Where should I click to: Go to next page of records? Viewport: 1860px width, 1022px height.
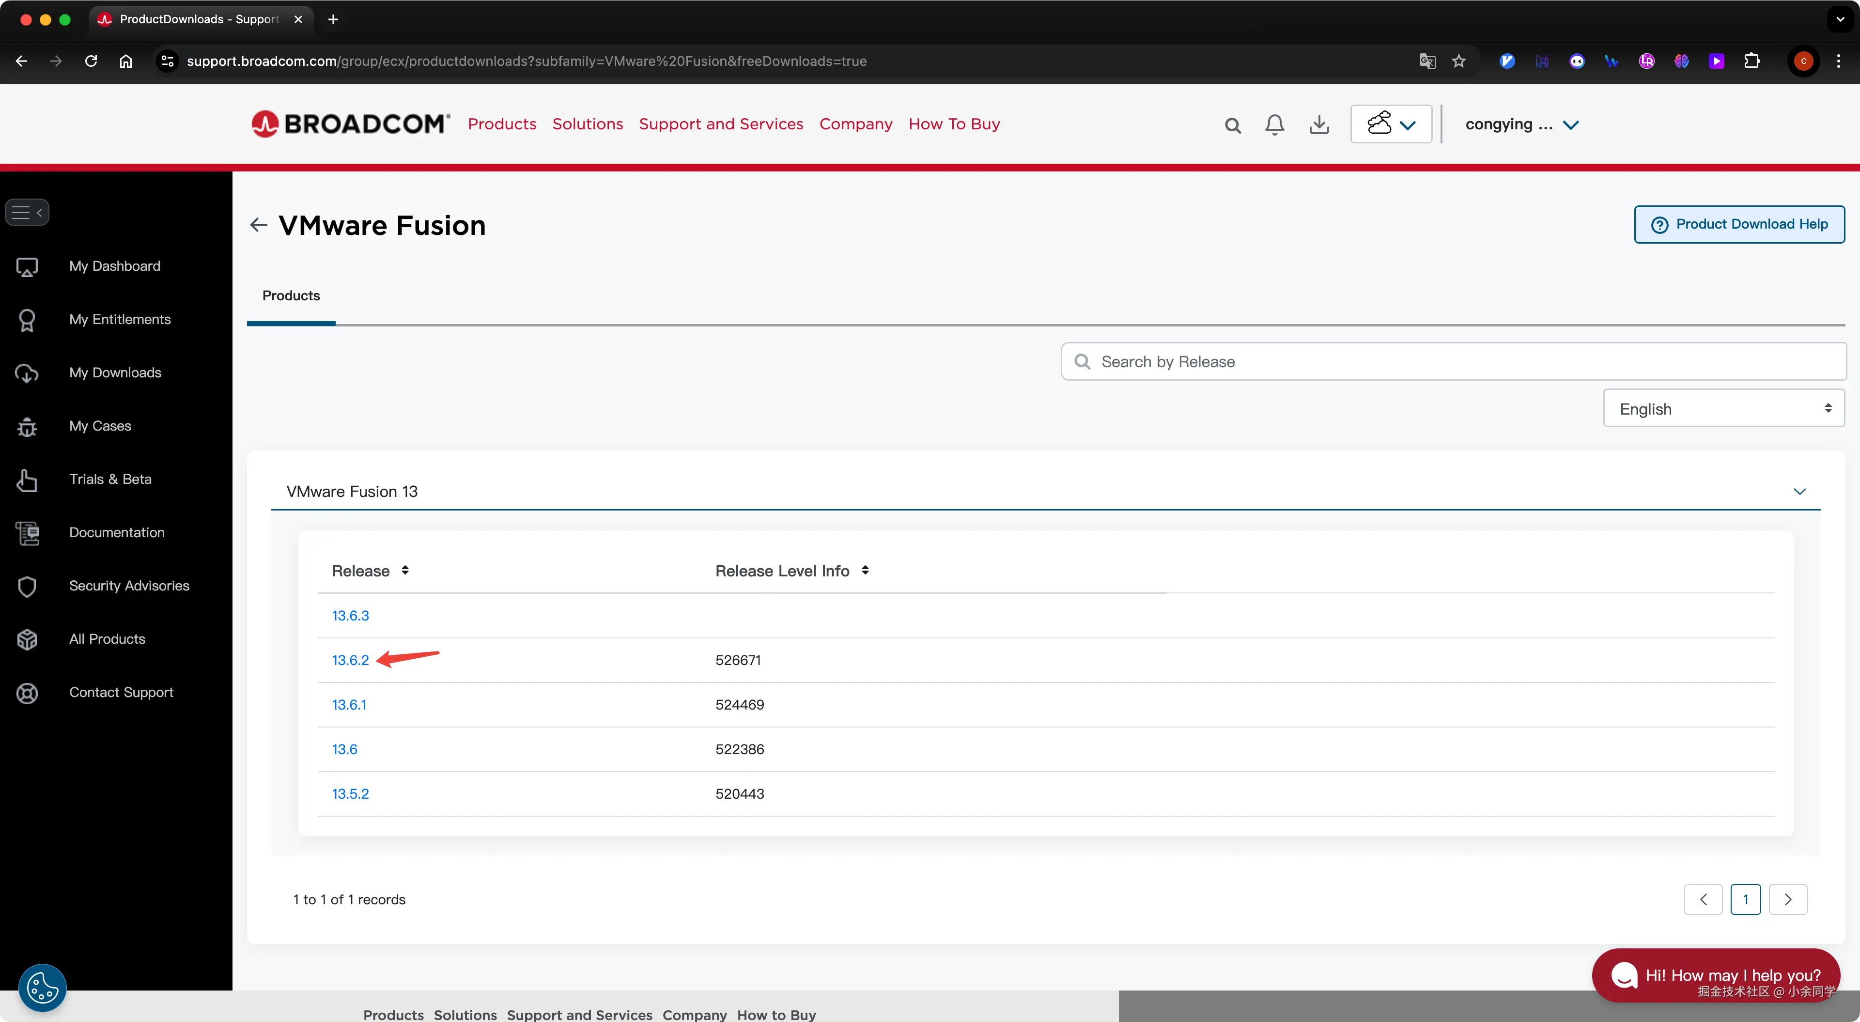1788,899
